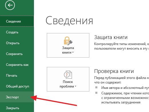Click the document checklist inspect icon

[x=68, y=75]
